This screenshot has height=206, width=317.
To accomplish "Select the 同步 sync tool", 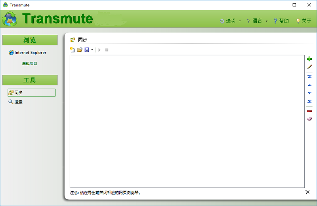I will [32, 93].
